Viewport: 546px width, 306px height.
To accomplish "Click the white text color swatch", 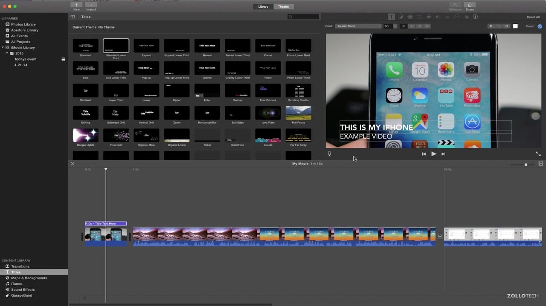I will 515,26.
